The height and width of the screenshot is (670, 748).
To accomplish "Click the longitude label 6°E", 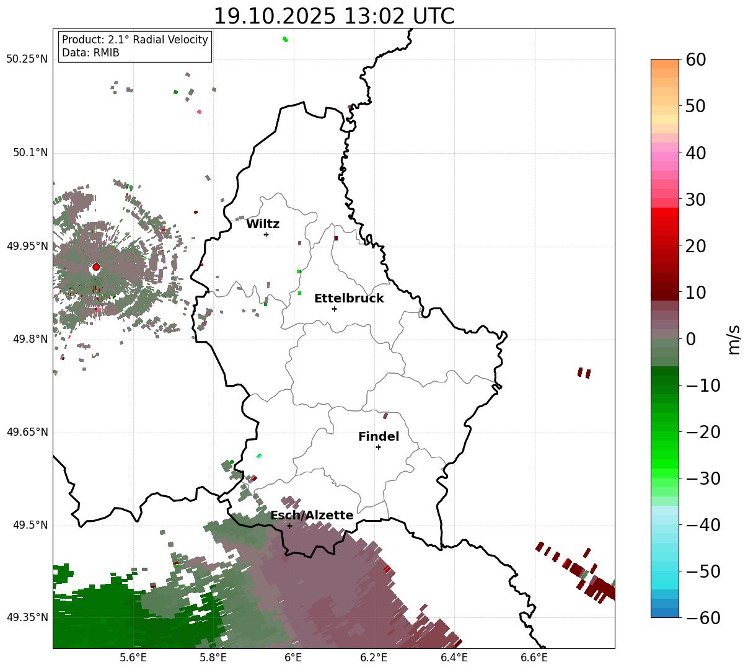I will click(293, 658).
